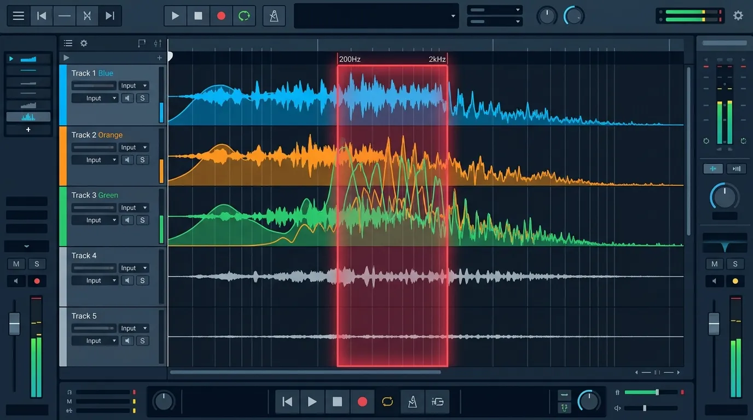753x420 pixels.
Task: Select the Track 4 header
Action: (x=84, y=255)
